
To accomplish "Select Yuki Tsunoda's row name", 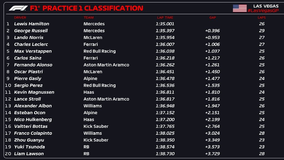I will point(29,147).
